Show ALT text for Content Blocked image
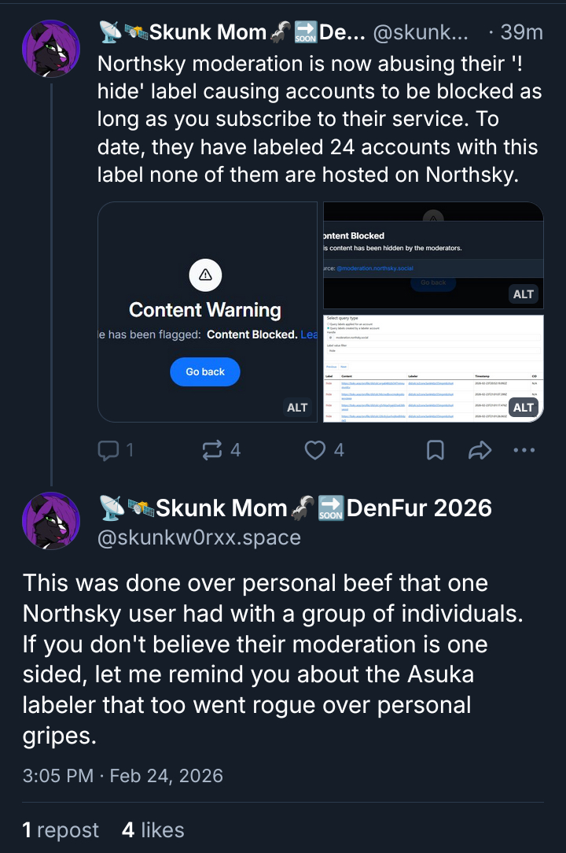The image size is (566, 853). coord(523,294)
